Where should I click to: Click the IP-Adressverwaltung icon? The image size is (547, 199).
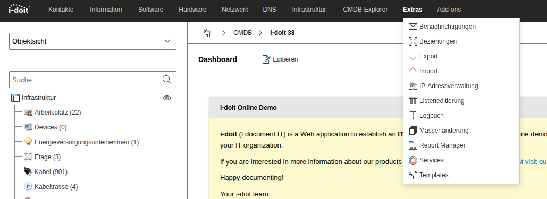click(413, 86)
